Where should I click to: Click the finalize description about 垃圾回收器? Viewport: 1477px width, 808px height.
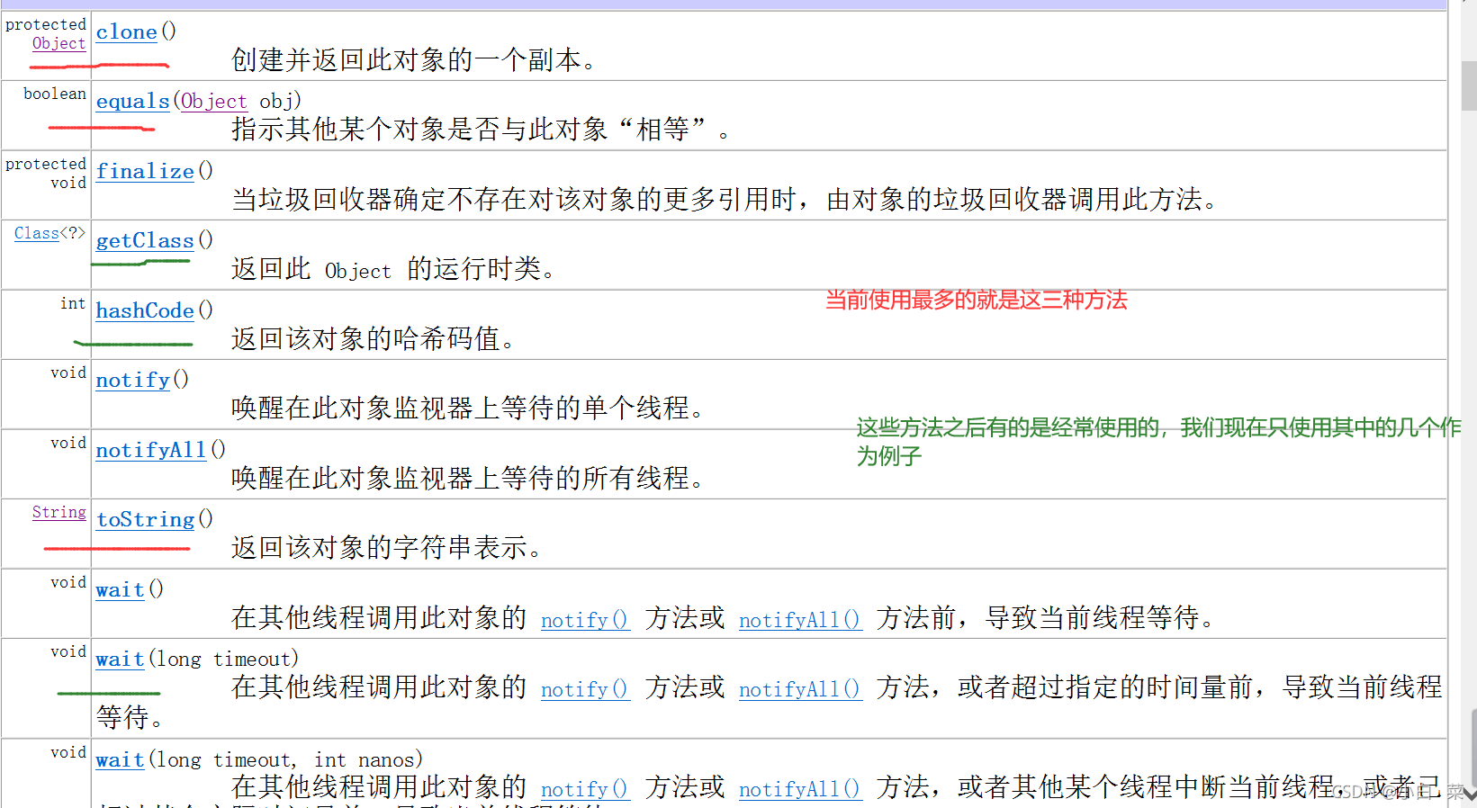725,200
